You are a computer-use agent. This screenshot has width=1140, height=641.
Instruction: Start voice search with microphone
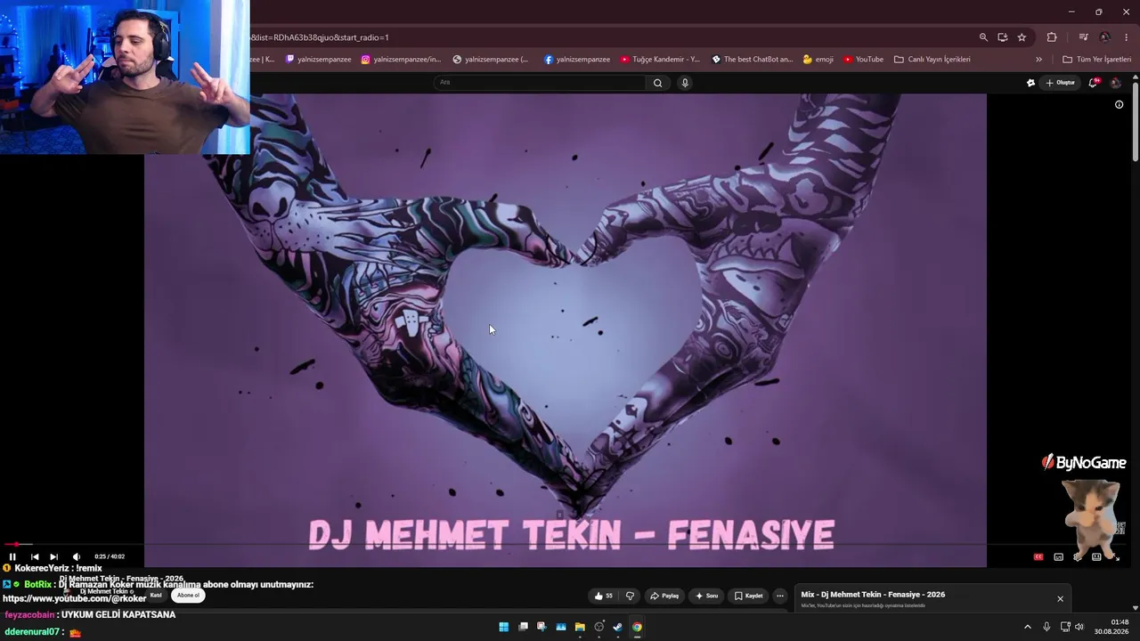click(x=685, y=83)
